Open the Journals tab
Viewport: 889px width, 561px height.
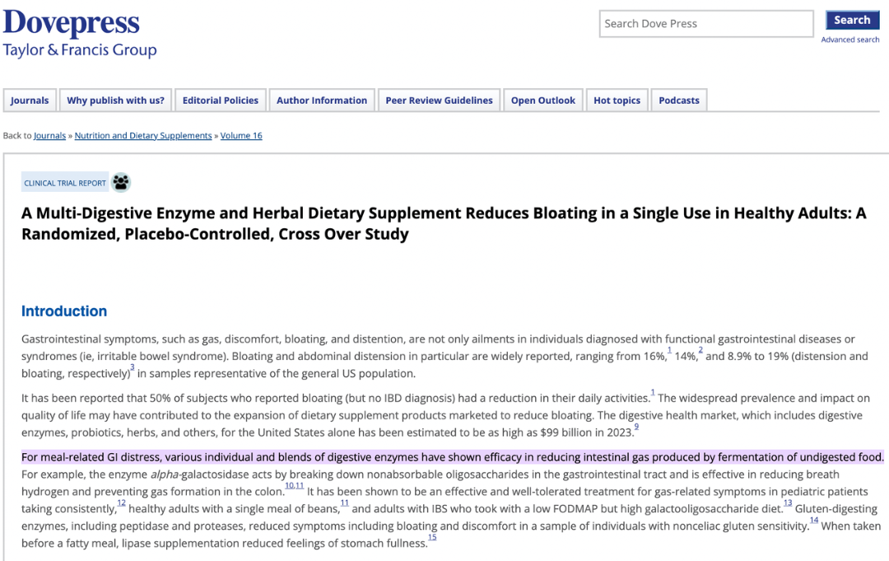click(x=30, y=101)
